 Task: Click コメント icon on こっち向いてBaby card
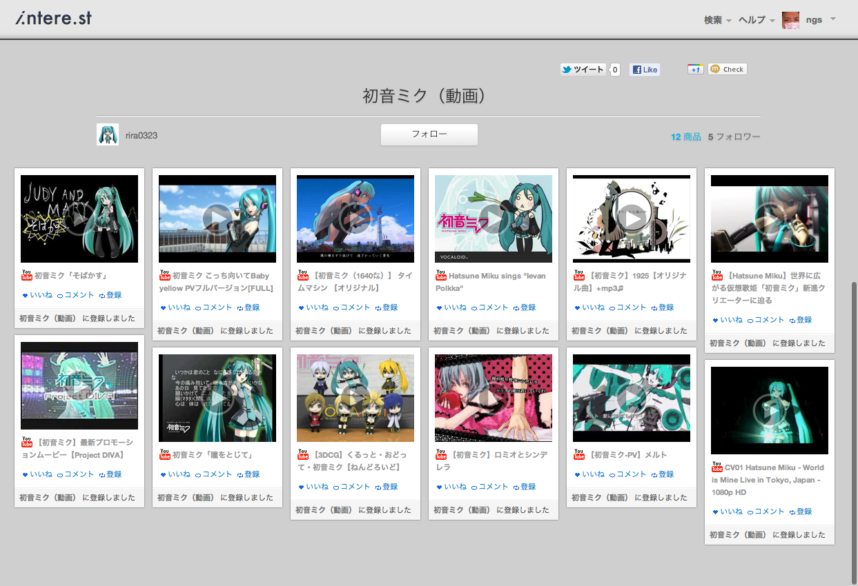coord(198,307)
